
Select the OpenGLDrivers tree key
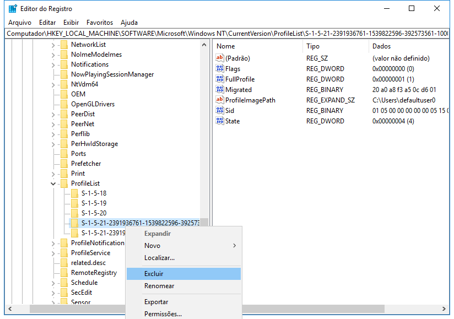[x=93, y=104]
